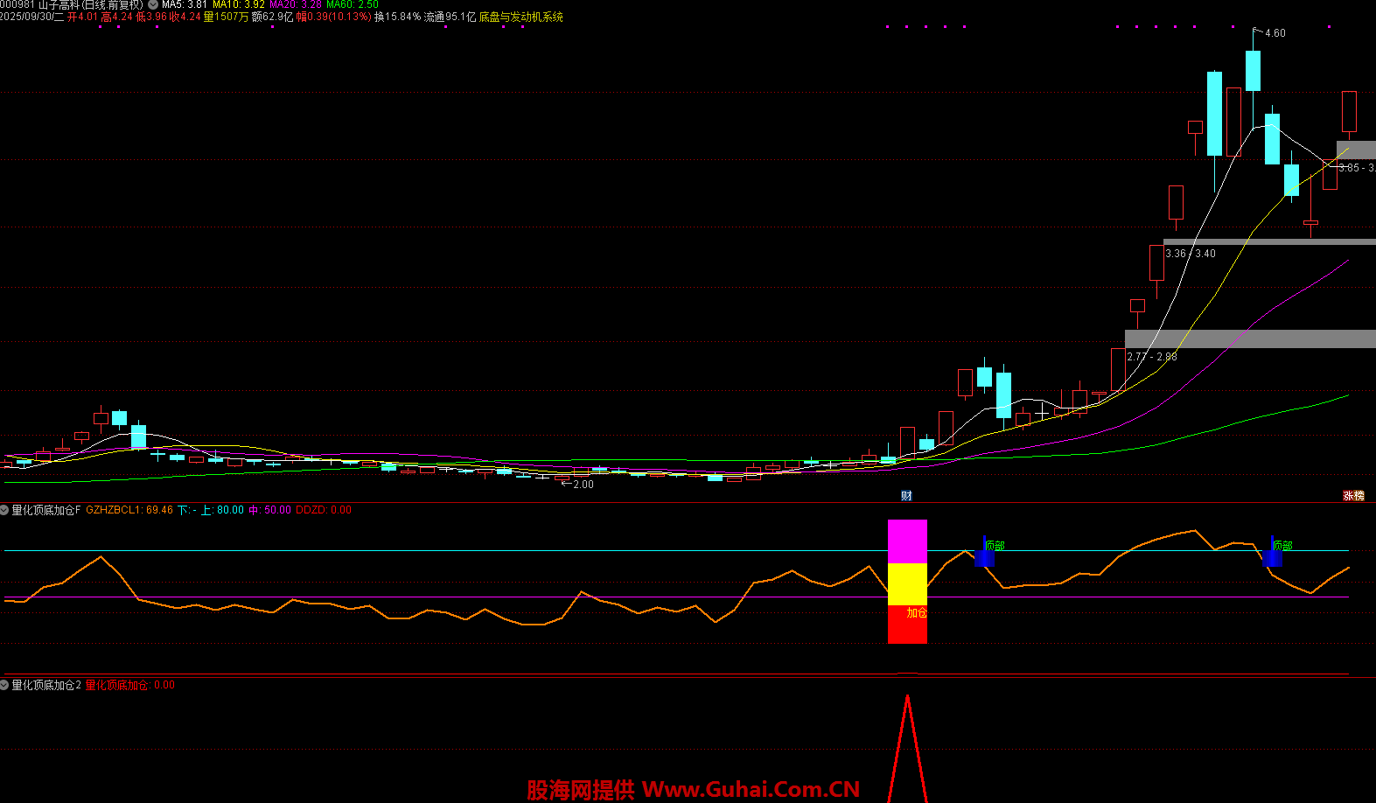Select the MA60 moving average label

352,4
